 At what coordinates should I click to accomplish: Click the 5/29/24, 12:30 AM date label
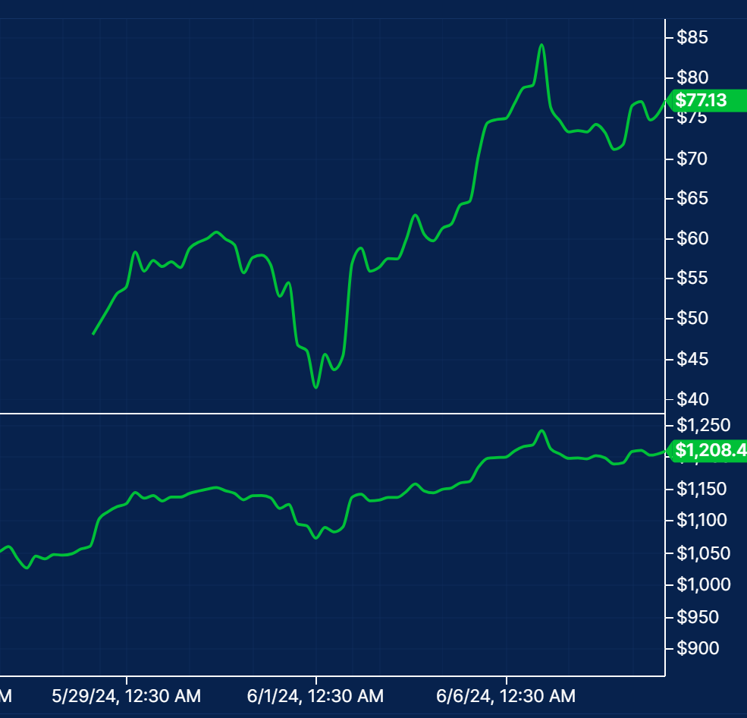point(127,695)
